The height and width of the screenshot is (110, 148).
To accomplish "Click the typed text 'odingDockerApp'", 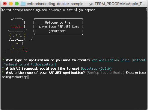I will [x=14, y=77].
